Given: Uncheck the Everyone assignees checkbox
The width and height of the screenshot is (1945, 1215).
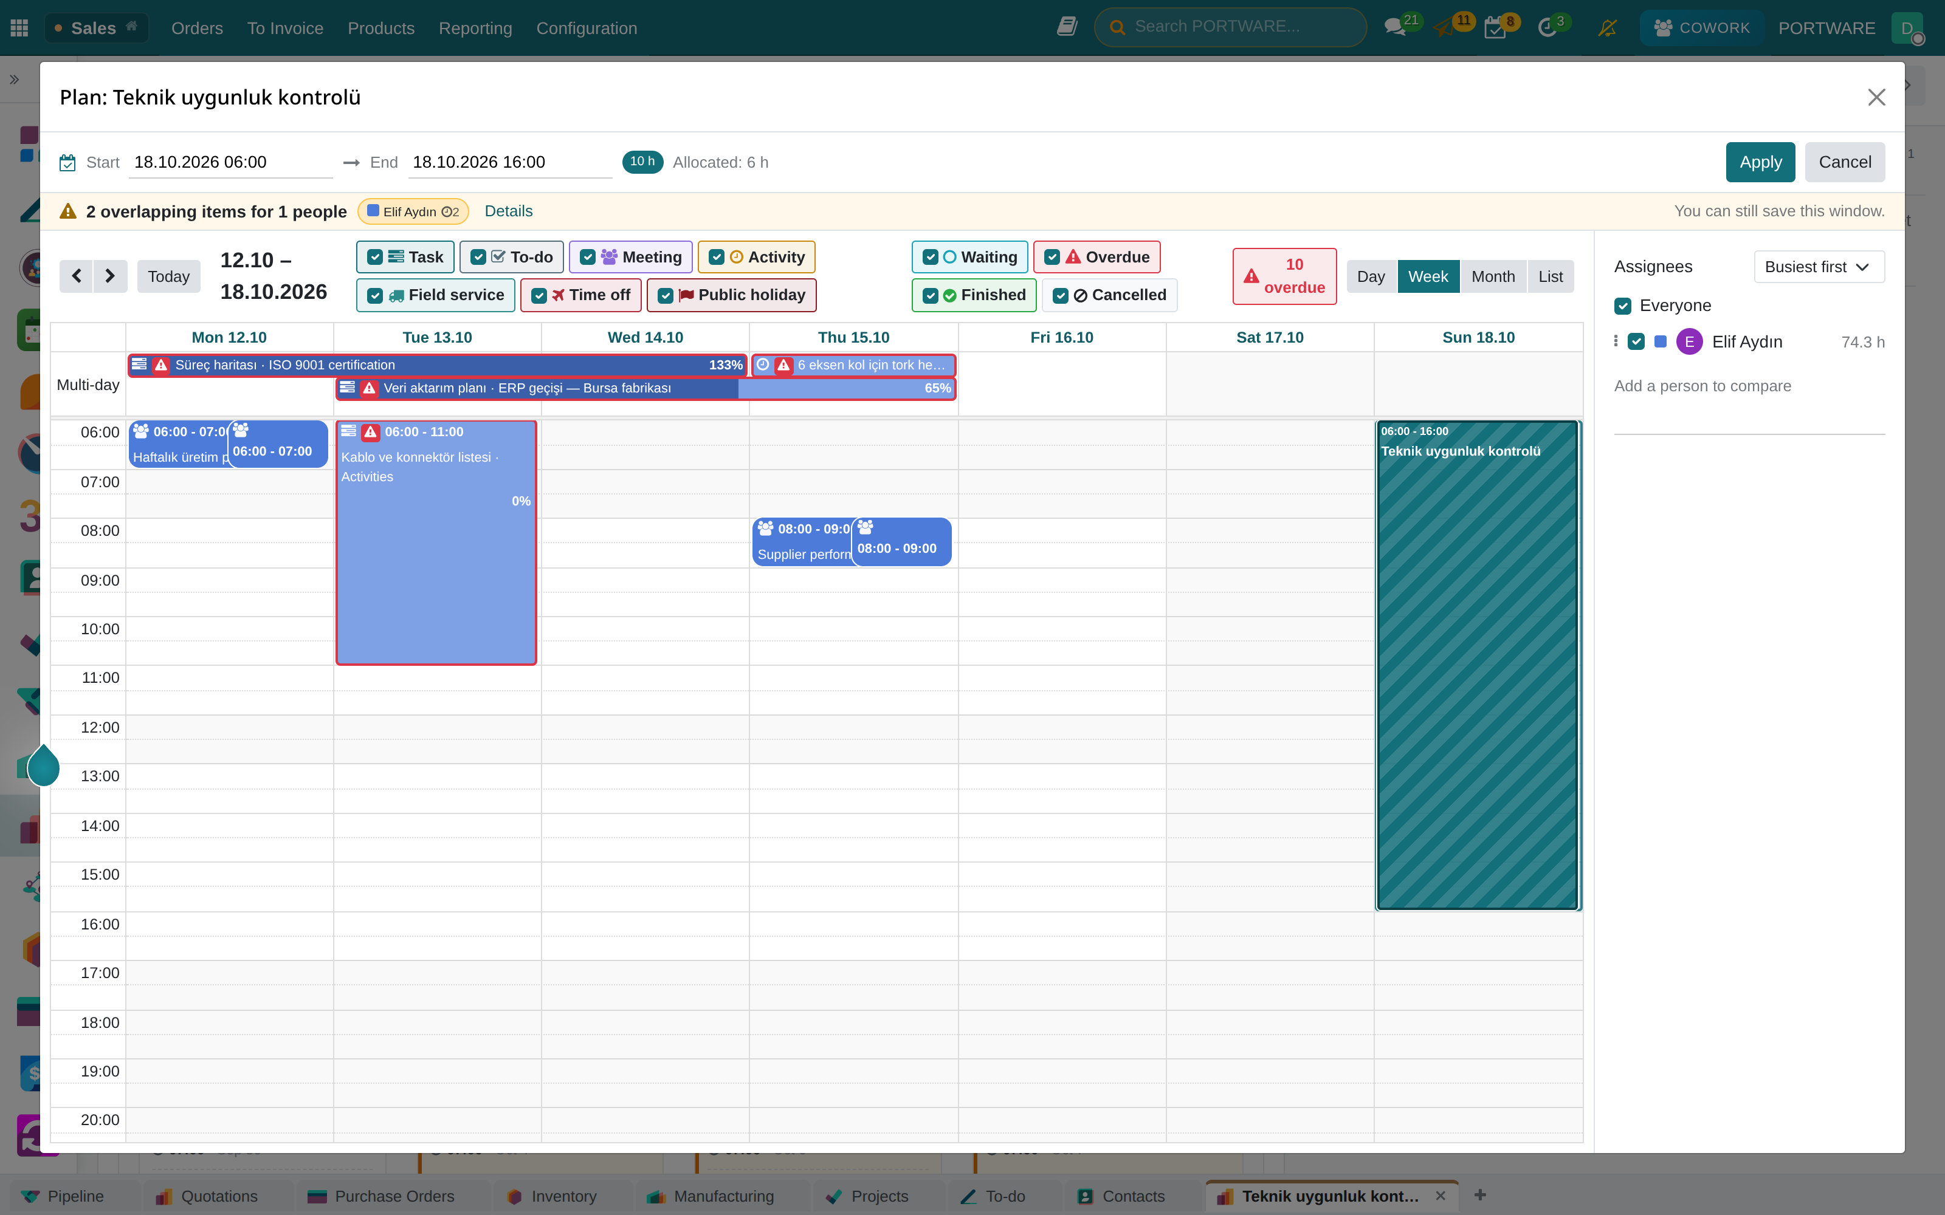Looking at the screenshot, I should [1623, 306].
